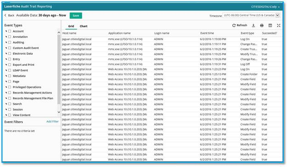The image size is (288, 167).
Task: Select the Log Off event row
Action: pos(172,64)
